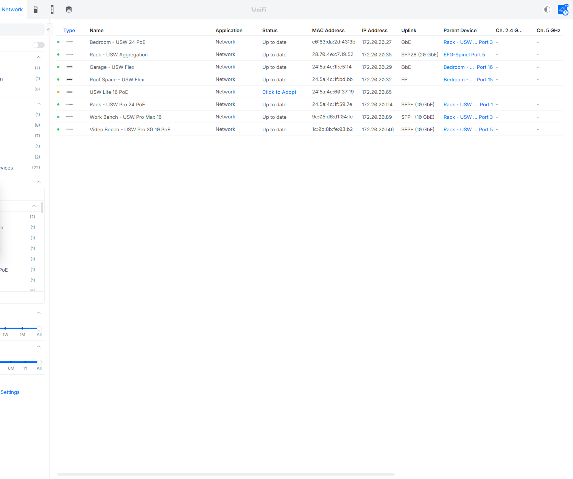Open the Bedroom Port 15 parent link
The height and width of the screenshot is (479, 573).
[x=468, y=79]
